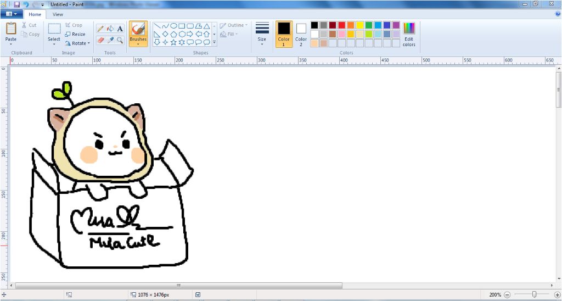Select the Pencil tool

101,29
